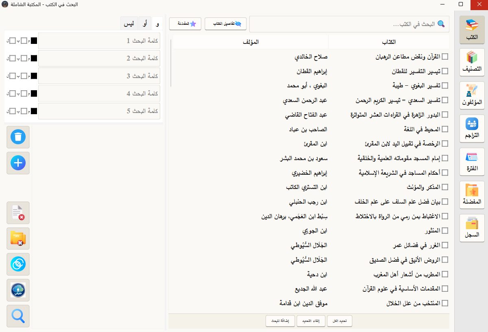
Task: Check the box for إمام المسجد مقوماته
Action: 445,158
